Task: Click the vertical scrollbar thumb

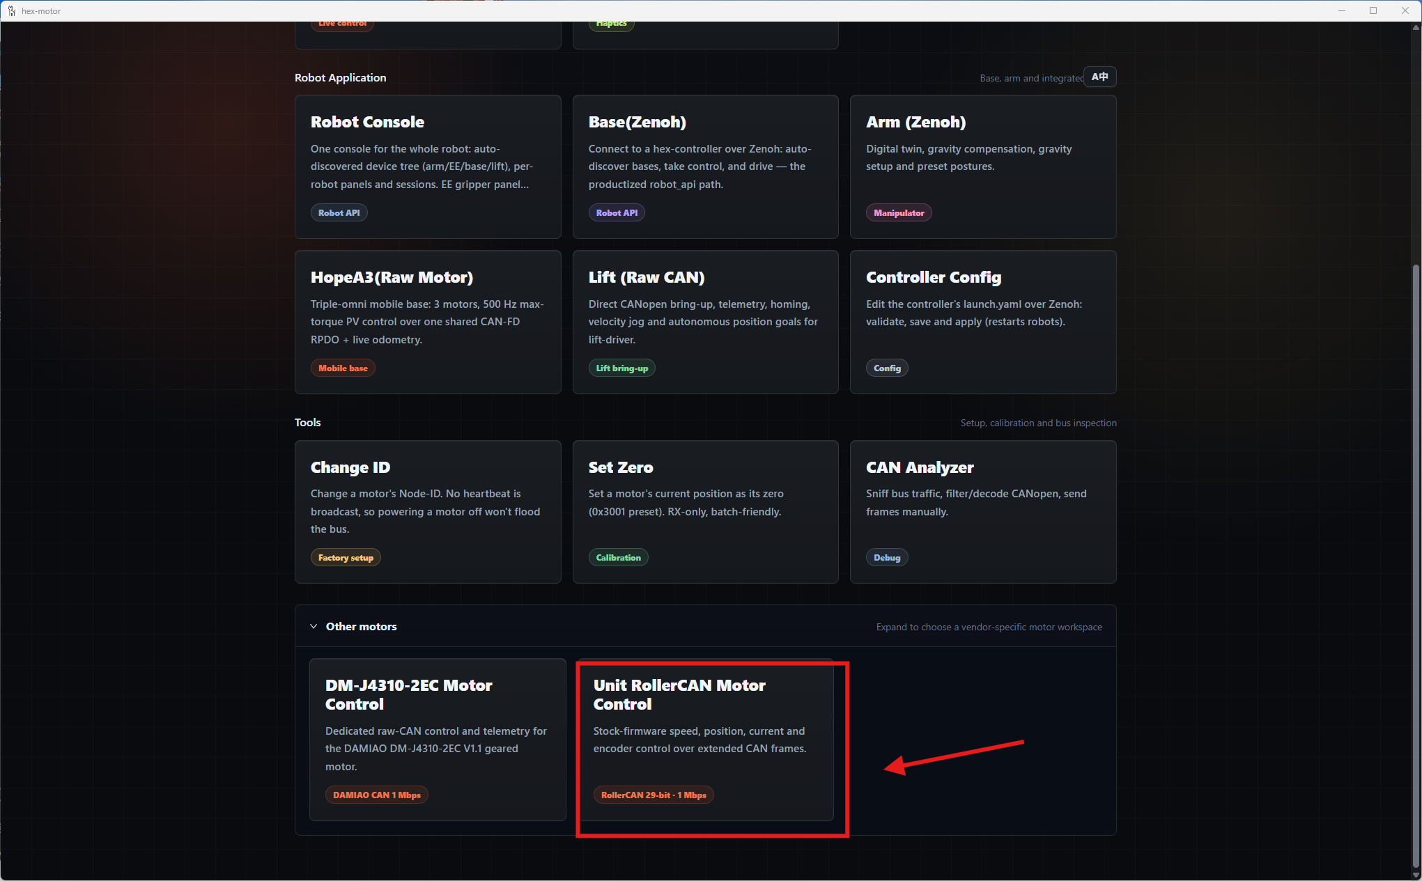Action: coord(1416,566)
